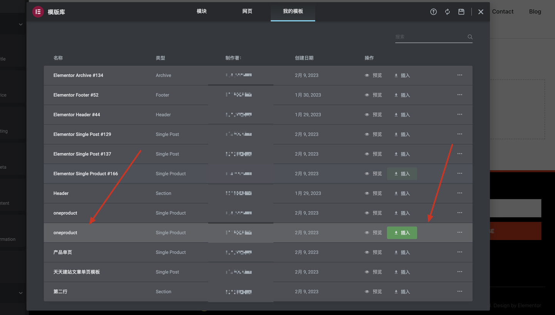Open Contact link in background page

click(503, 12)
